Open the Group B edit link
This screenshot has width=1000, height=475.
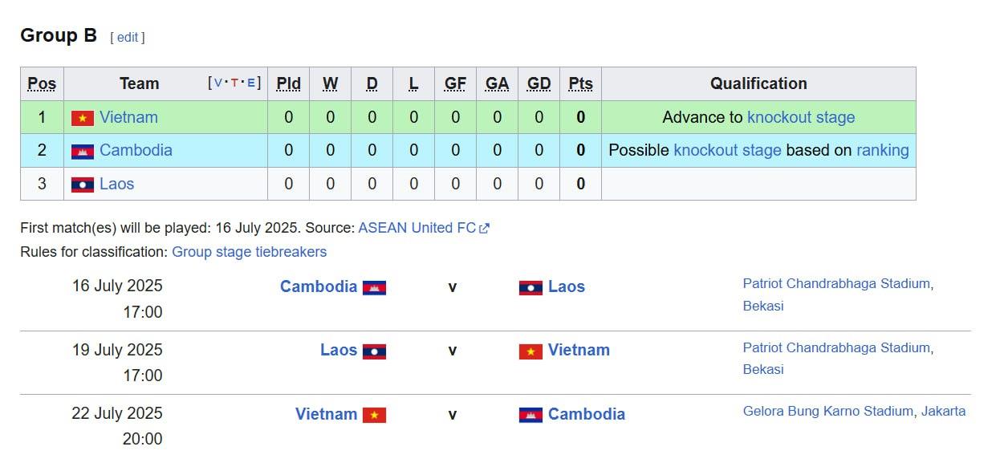click(x=128, y=37)
